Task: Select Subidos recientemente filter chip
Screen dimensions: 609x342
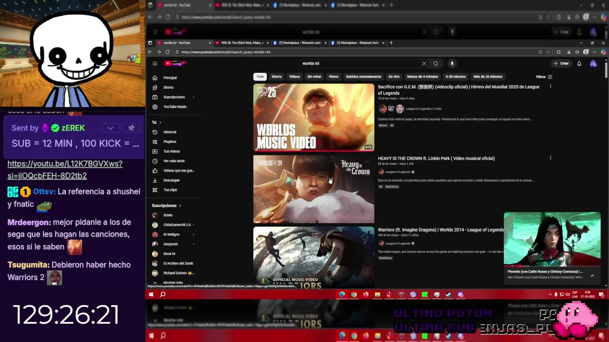Action: coord(363,76)
